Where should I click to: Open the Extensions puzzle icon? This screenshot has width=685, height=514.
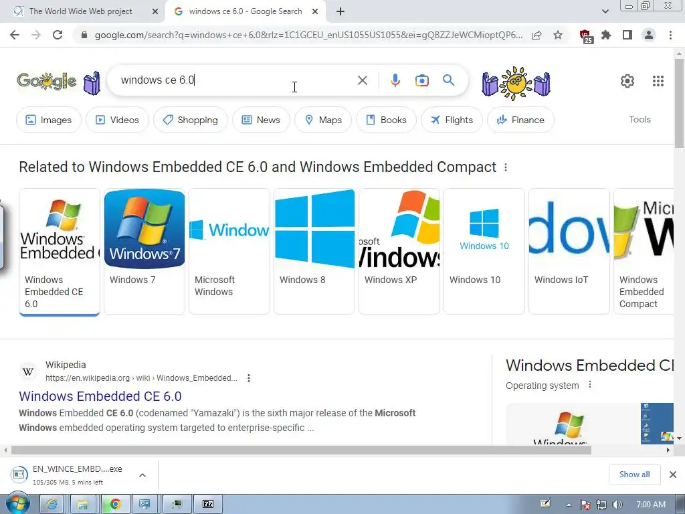pyautogui.click(x=606, y=35)
